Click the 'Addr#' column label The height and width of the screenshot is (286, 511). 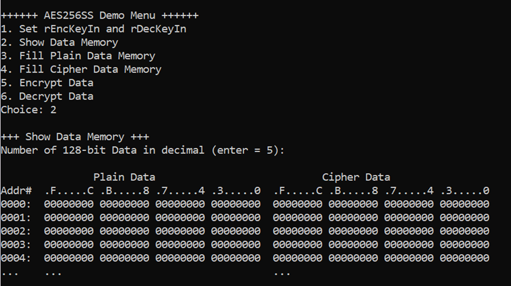(16, 190)
